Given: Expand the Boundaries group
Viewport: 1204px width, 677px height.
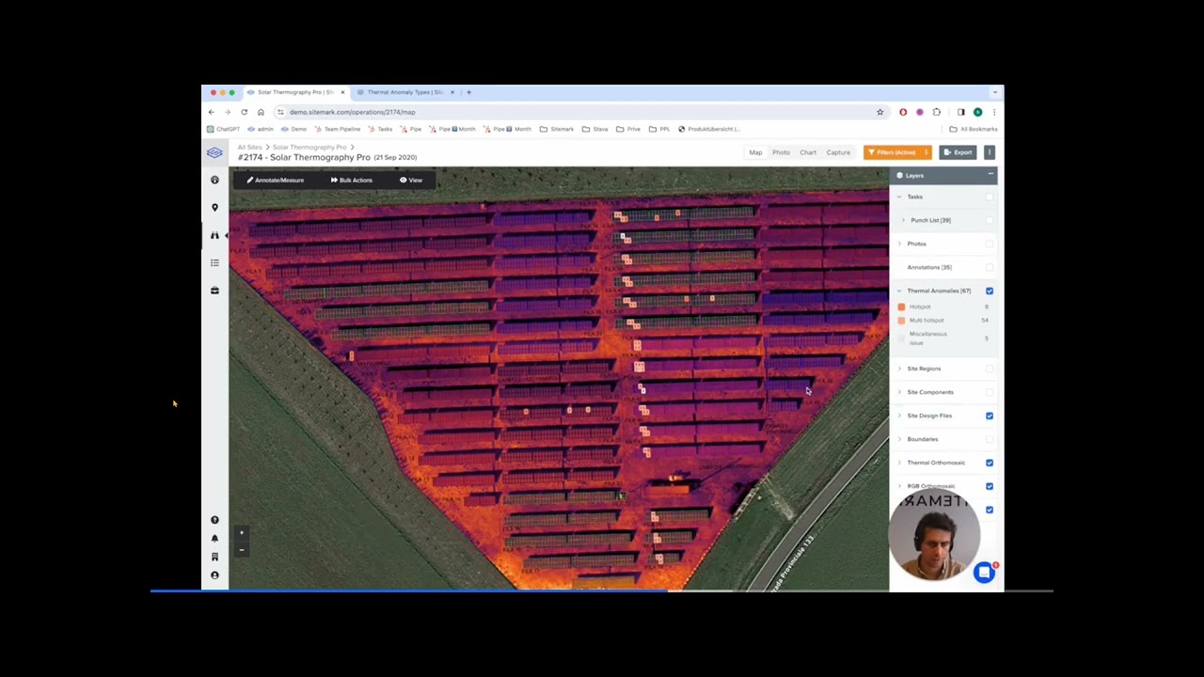Looking at the screenshot, I should click(x=899, y=439).
